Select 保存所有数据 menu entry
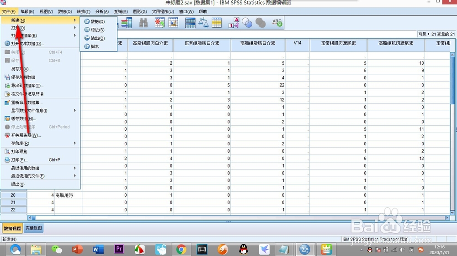Viewport: 457px width, 256px height. click(x=41, y=77)
